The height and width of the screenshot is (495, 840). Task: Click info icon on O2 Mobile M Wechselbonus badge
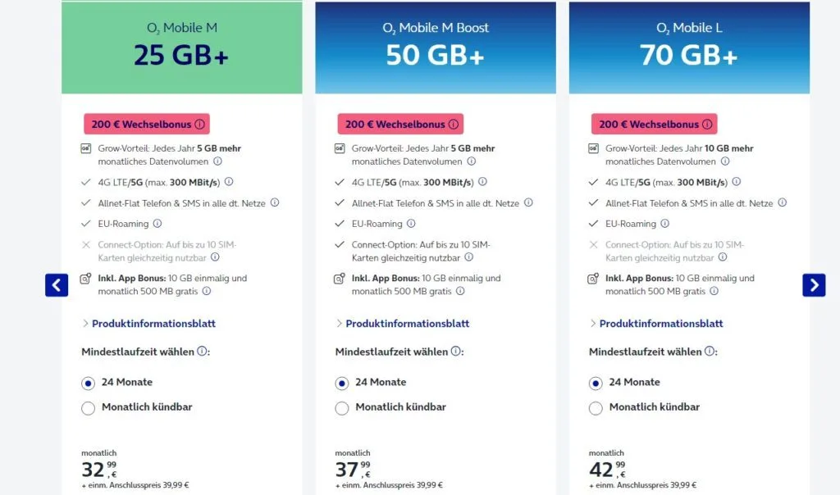tap(199, 125)
